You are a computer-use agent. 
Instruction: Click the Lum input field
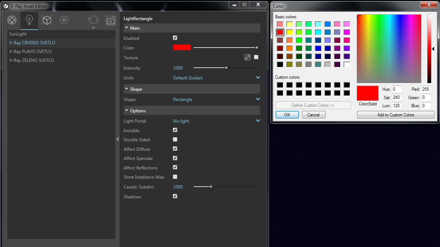coord(397,105)
